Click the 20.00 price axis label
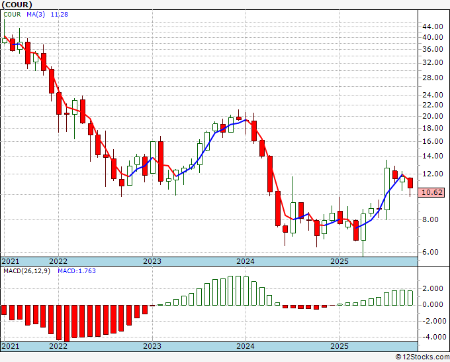The image size is (450, 362). [x=433, y=117]
